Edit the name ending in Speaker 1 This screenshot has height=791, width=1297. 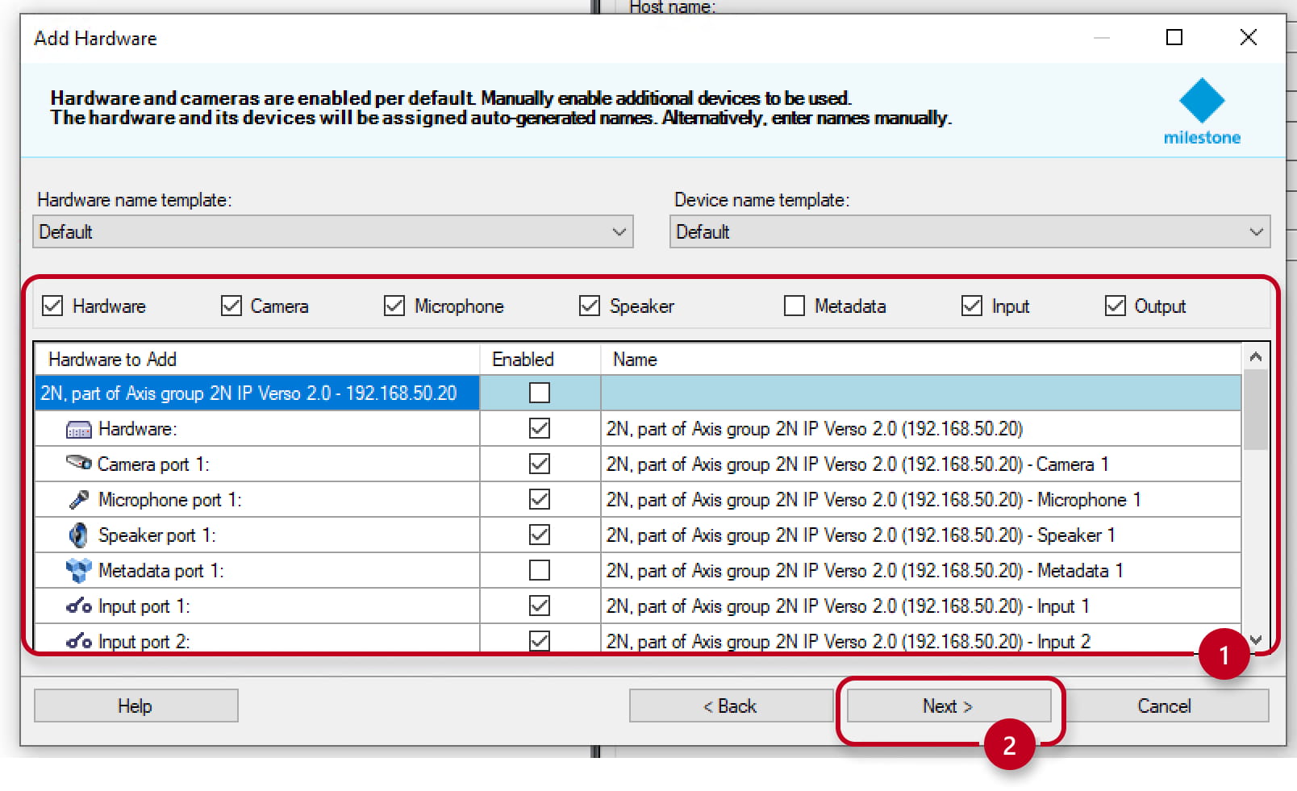point(921,535)
